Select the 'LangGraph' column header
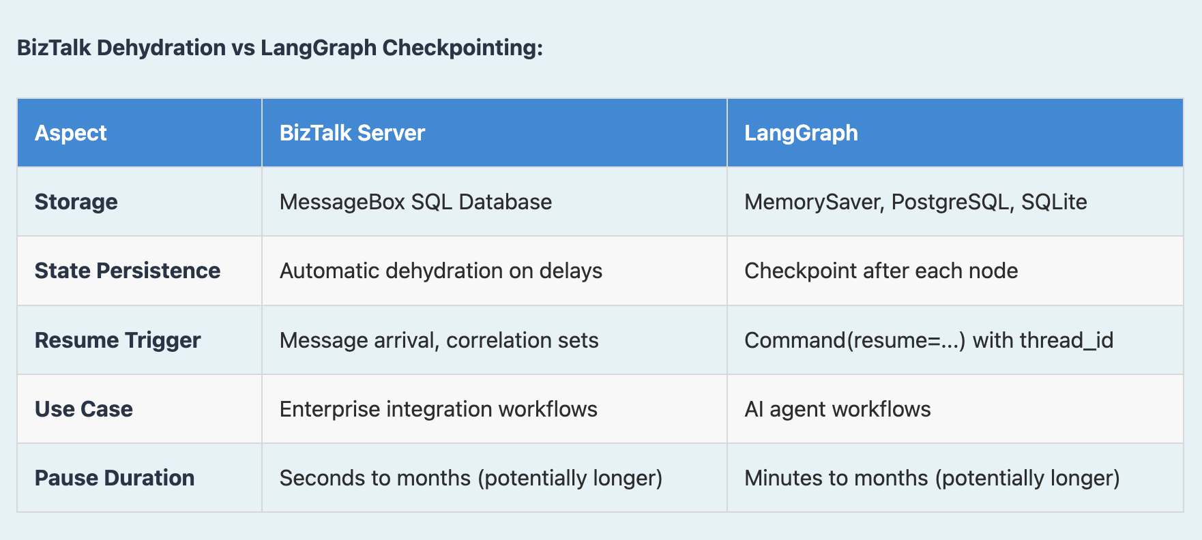This screenshot has width=1202, height=540. tap(955, 132)
